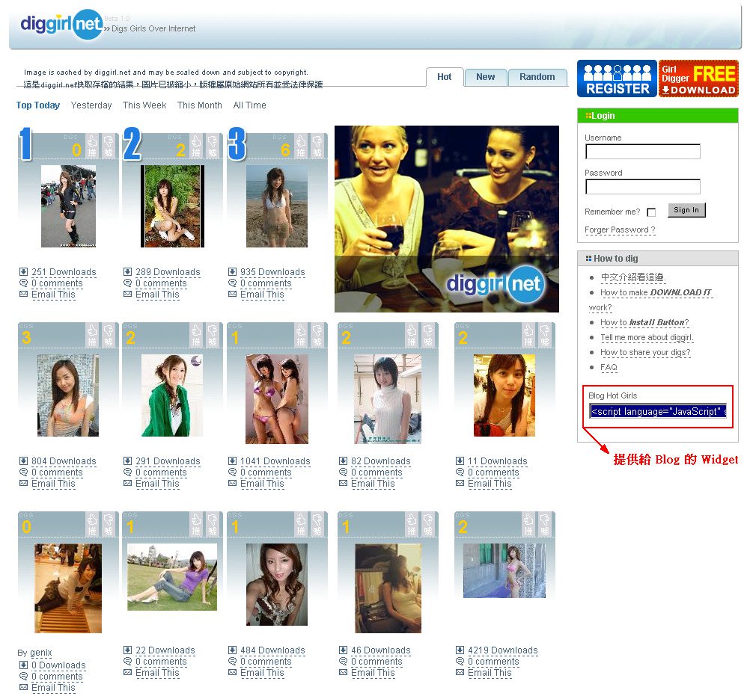Open the FAQ link
750x699 pixels.
609,367
